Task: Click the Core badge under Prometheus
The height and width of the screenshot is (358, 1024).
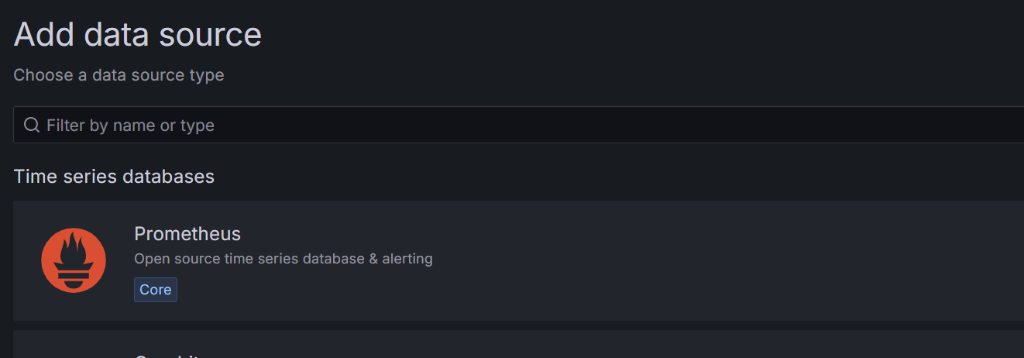Action: 155,290
